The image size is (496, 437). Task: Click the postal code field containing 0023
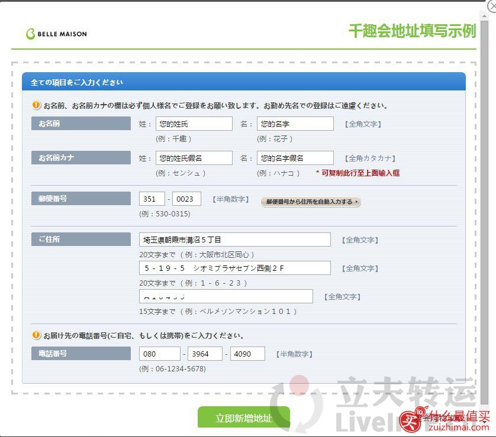pos(186,199)
